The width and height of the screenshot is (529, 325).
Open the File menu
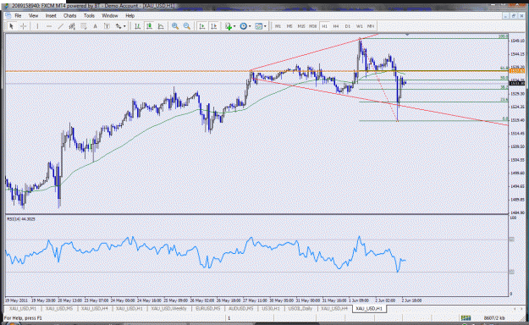pos(18,16)
